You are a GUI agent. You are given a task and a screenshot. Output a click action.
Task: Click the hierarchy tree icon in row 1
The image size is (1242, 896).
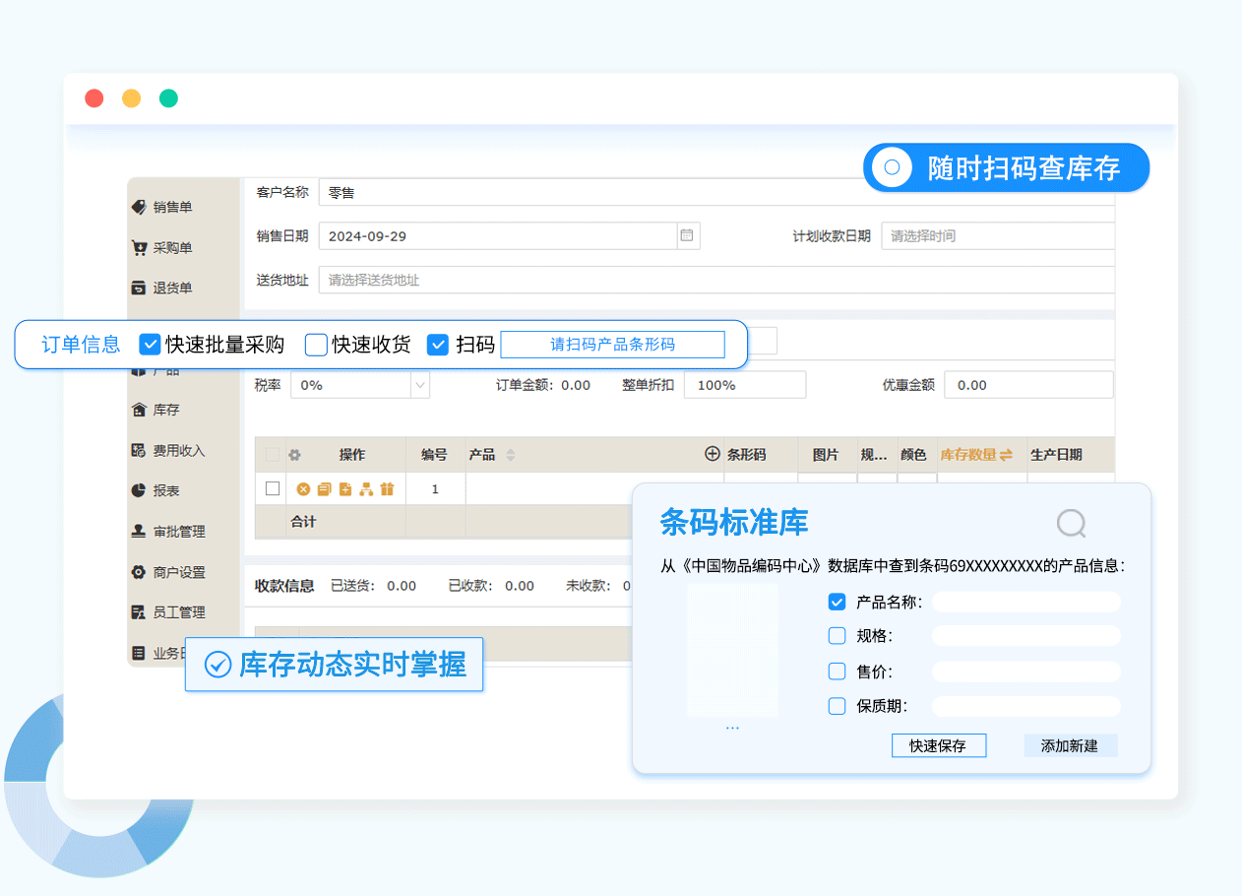(366, 489)
